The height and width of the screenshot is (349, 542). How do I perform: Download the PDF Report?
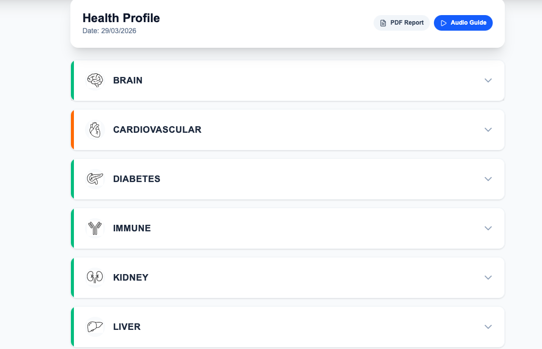pos(401,23)
